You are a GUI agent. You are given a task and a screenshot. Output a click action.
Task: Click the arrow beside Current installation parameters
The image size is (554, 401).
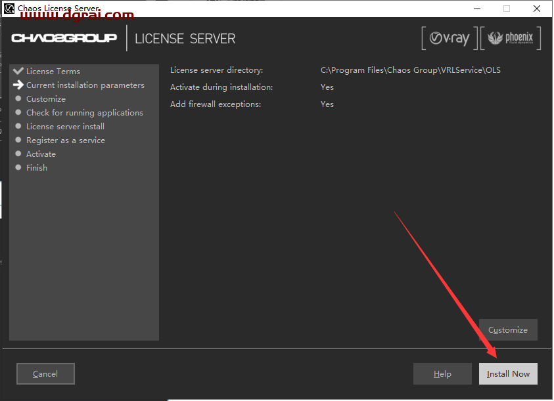(x=18, y=85)
